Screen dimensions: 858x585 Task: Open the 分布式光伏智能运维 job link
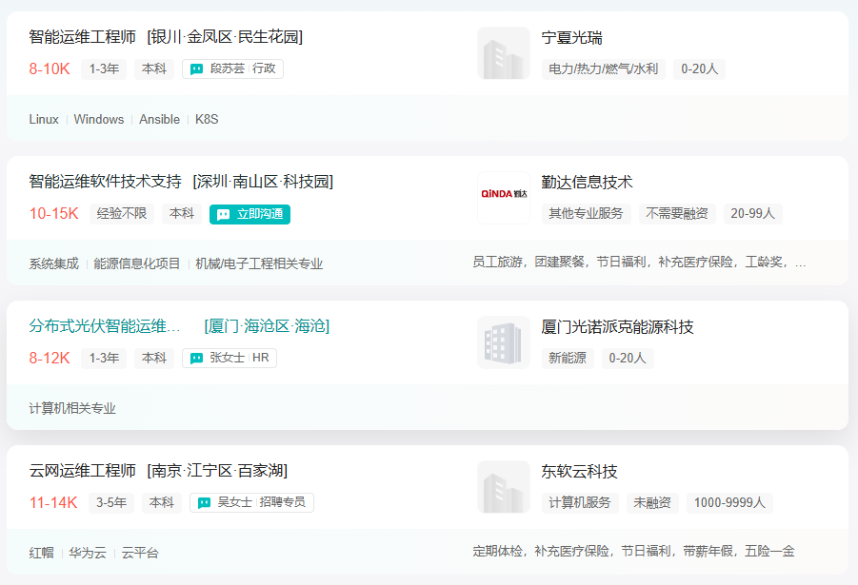coord(105,326)
